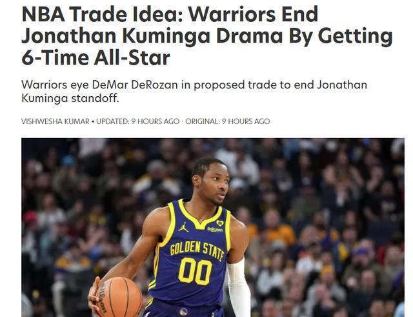413x317 pixels.
Task: Click 'NBA Trade Idea' in the headline
Action: 102,14
